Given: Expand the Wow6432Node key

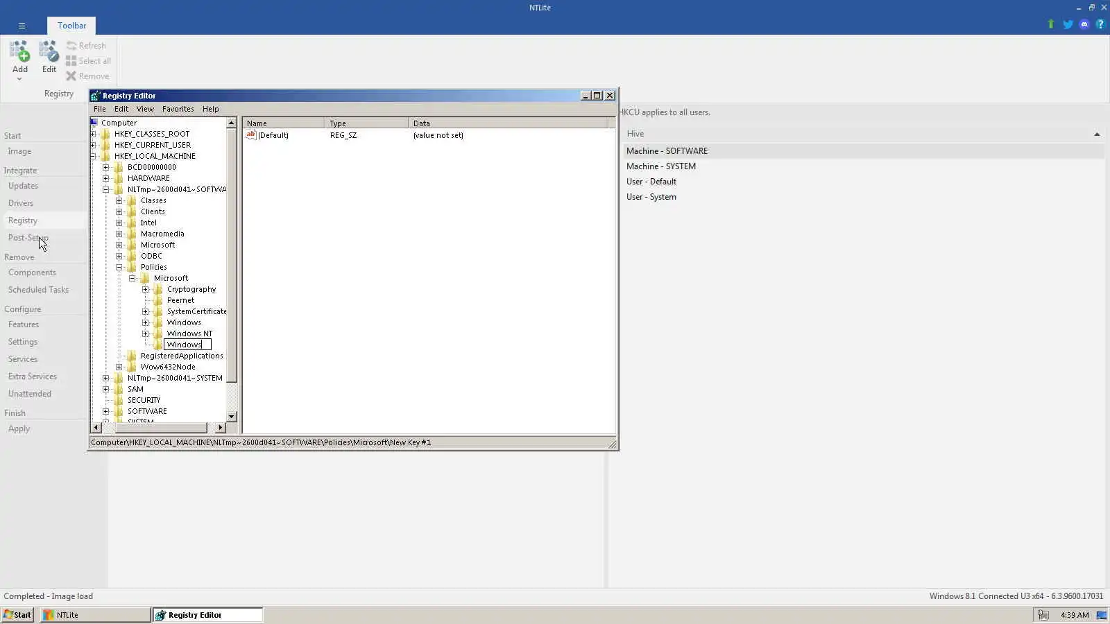Looking at the screenshot, I should 119,367.
